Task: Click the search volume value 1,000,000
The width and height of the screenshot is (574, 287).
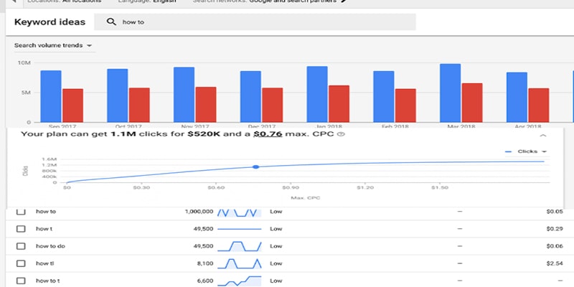Action: click(x=199, y=212)
